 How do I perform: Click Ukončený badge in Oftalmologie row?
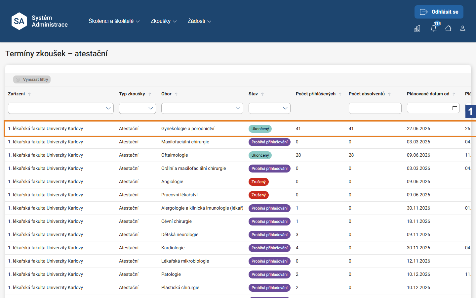coord(260,155)
